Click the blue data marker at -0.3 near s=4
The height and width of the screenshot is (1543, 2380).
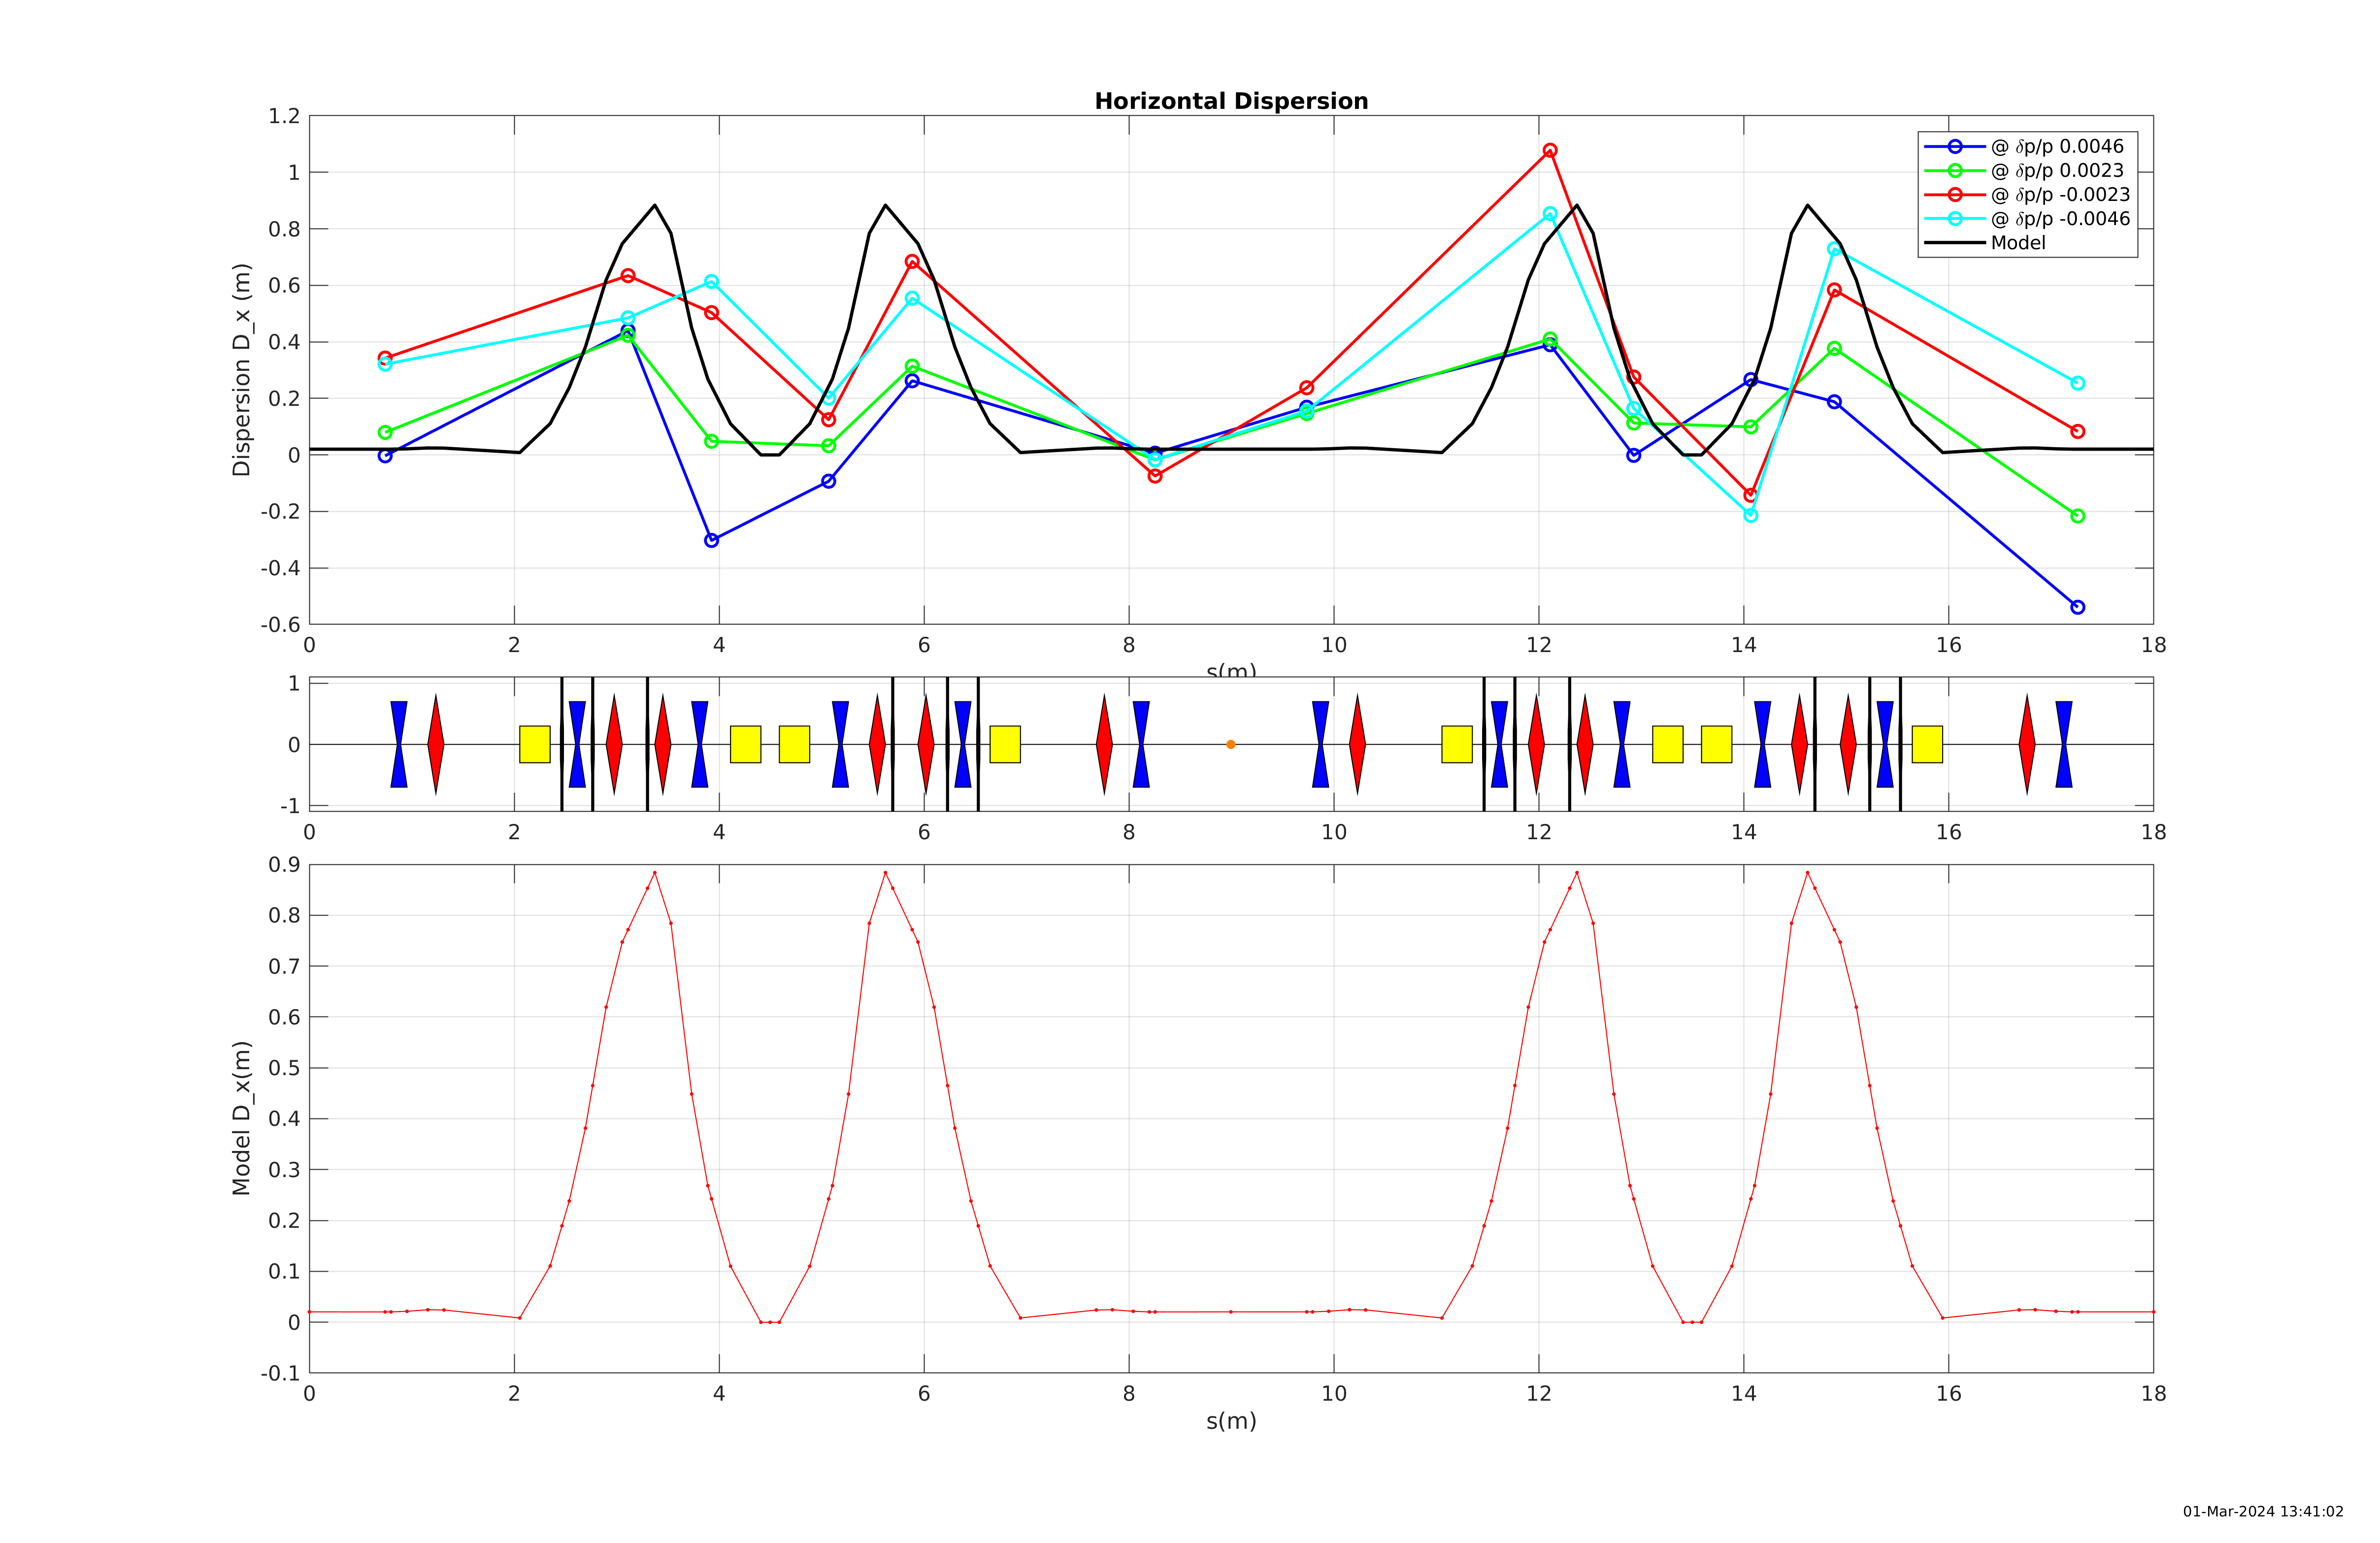coord(712,540)
